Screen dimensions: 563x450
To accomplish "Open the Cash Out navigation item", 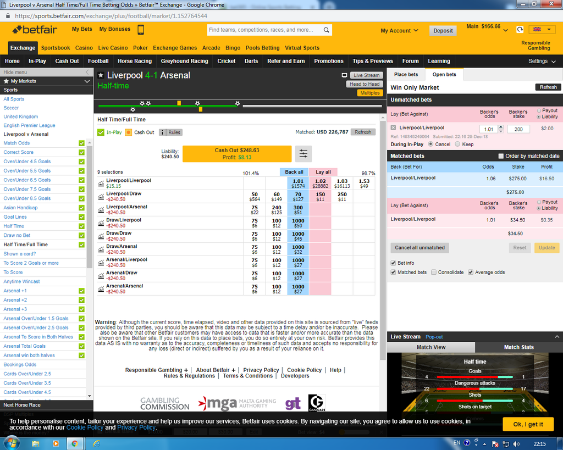I will coord(67,62).
